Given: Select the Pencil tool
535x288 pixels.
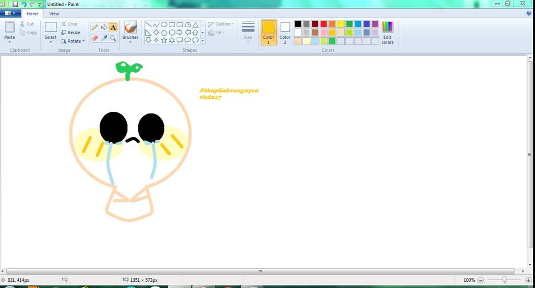Looking at the screenshot, I should [x=95, y=27].
